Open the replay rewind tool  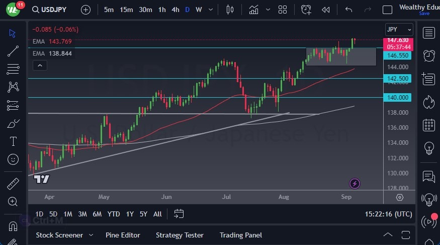(326, 10)
